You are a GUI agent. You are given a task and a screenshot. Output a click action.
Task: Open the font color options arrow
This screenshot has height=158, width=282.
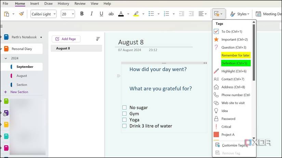click(128, 14)
